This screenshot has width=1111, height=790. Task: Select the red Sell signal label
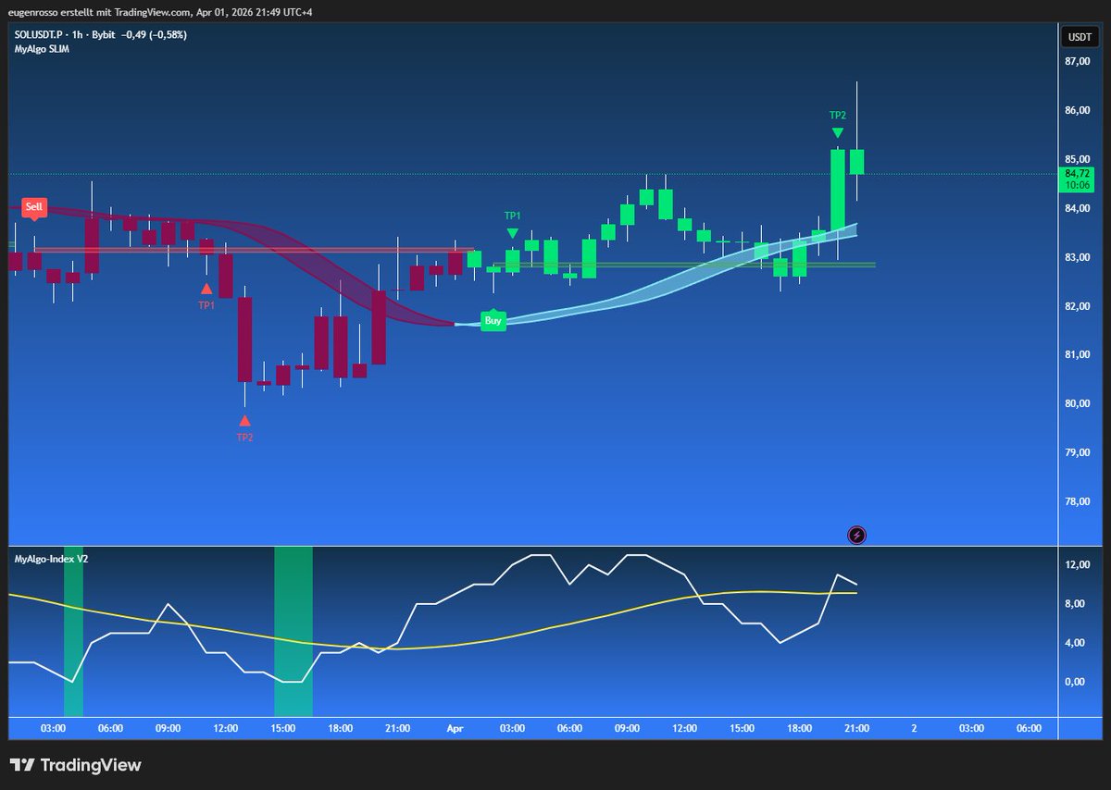tap(34, 207)
